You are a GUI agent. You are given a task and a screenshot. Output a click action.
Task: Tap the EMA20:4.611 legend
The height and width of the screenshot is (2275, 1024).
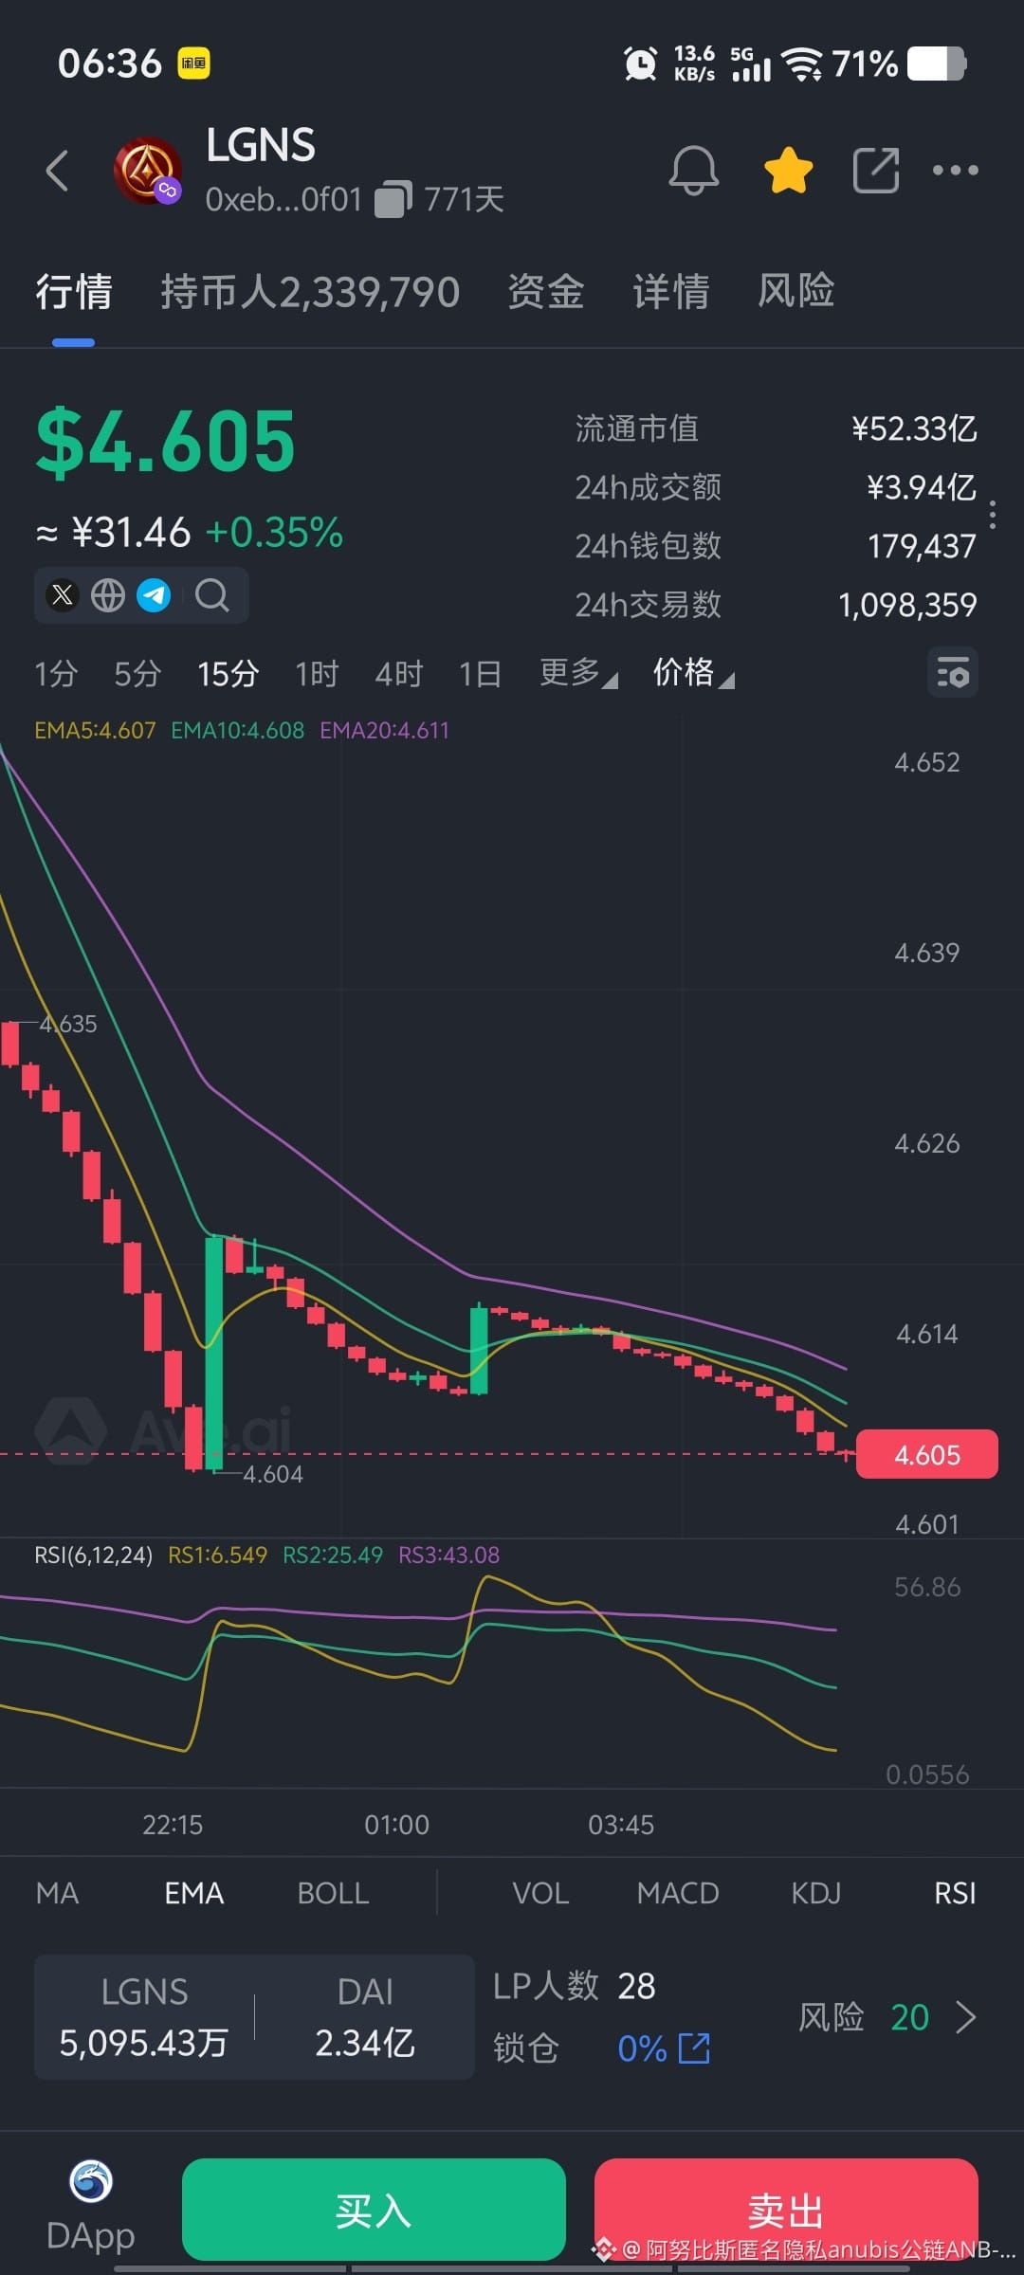(x=385, y=730)
